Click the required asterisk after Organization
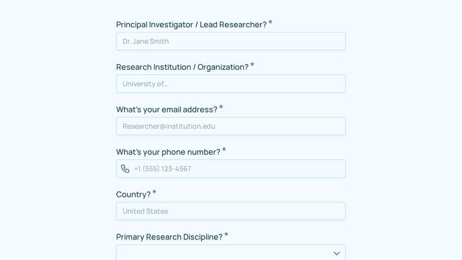Image resolution: width=462 pixels, height=260 pixels. 252,65
